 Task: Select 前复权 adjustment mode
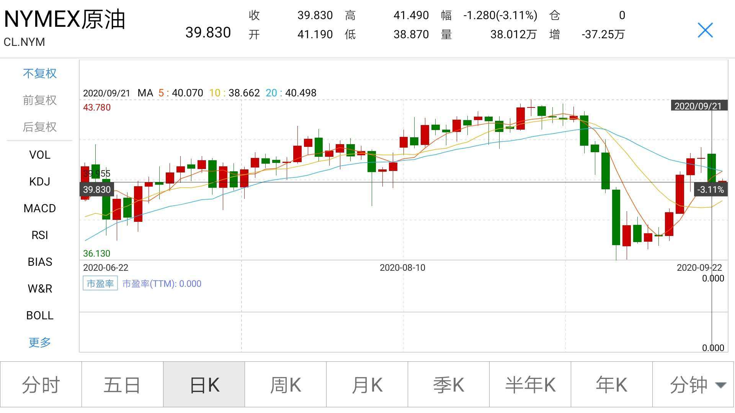40,100
